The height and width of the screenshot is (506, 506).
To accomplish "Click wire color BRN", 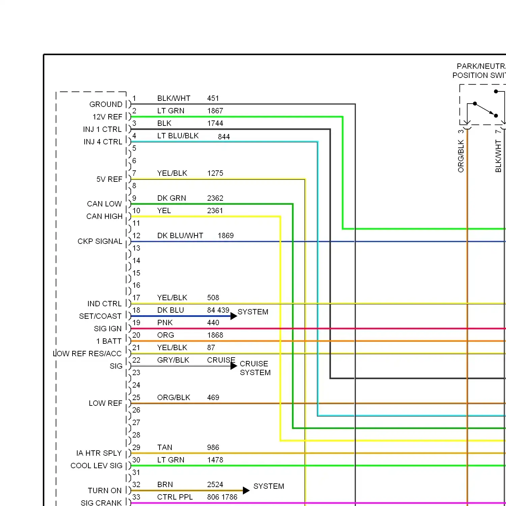I will tap(165, 484).
